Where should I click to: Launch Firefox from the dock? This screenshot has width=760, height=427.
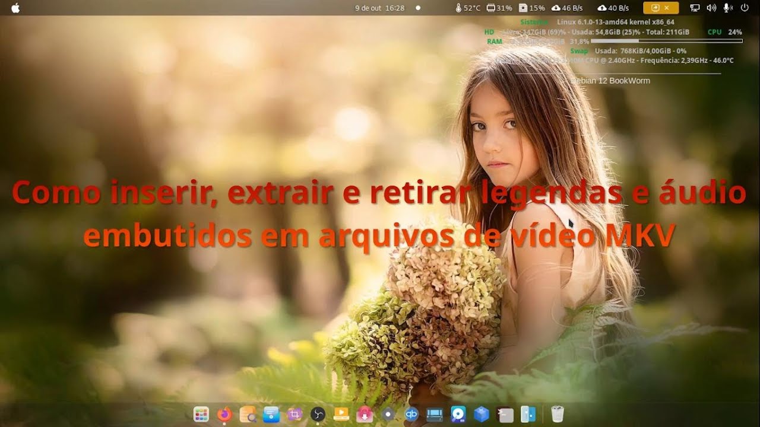(224, 414)
